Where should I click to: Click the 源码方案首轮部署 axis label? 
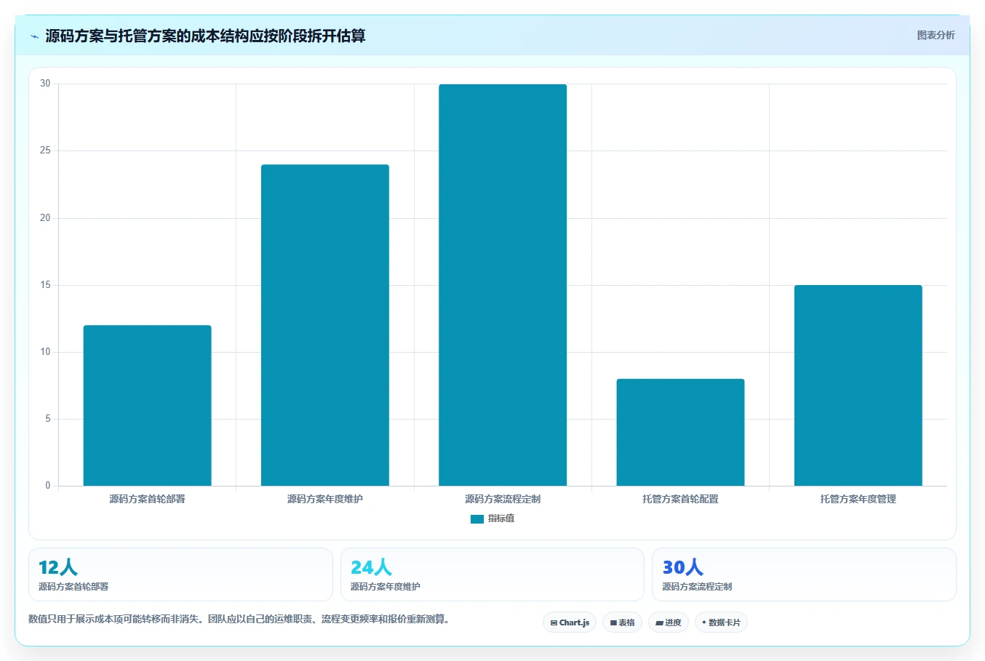pyautogui.click(x=147, y=499)
